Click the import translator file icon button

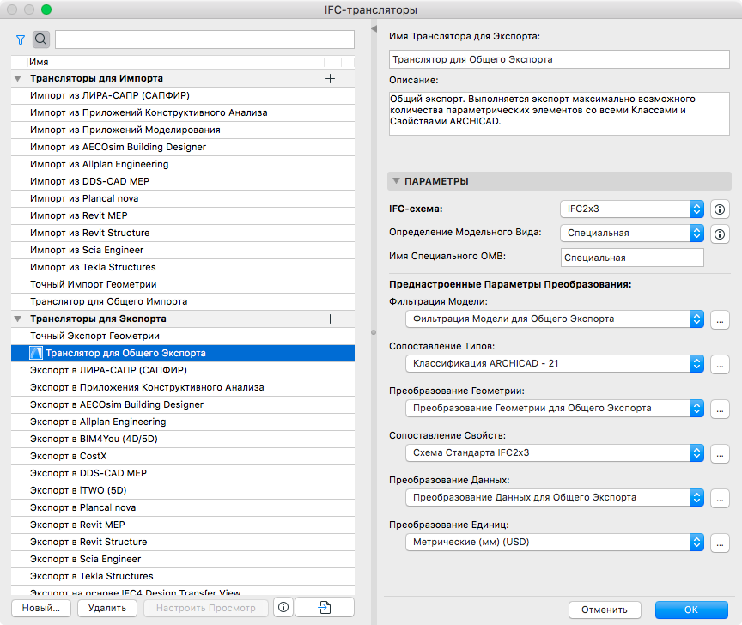pyautogui.click(x=325, y=608)
